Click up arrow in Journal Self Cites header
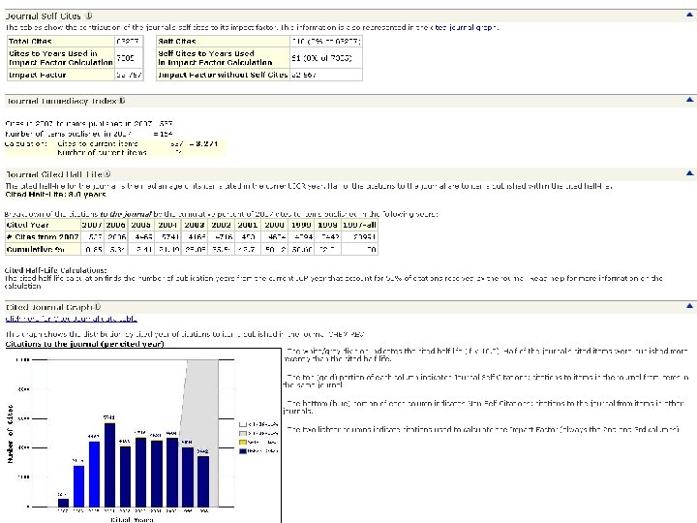Viewport: 697px width, 523px height. tap(689, 15)
